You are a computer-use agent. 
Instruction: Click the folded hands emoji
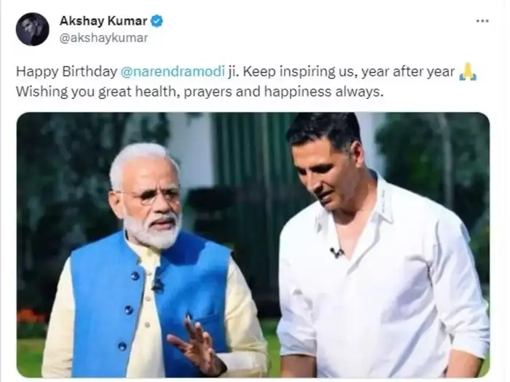468,72
